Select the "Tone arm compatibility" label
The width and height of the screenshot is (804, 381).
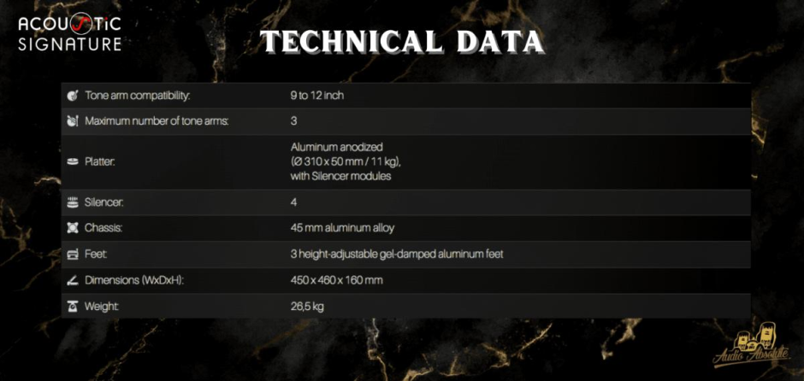137,95
